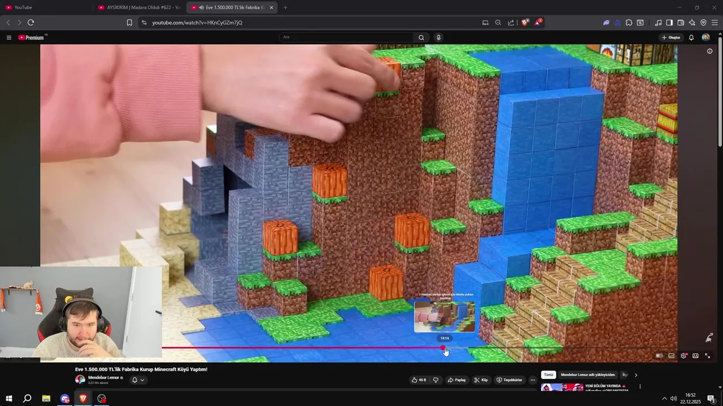
Task: Open the video player settings gear
Action: 683,356
